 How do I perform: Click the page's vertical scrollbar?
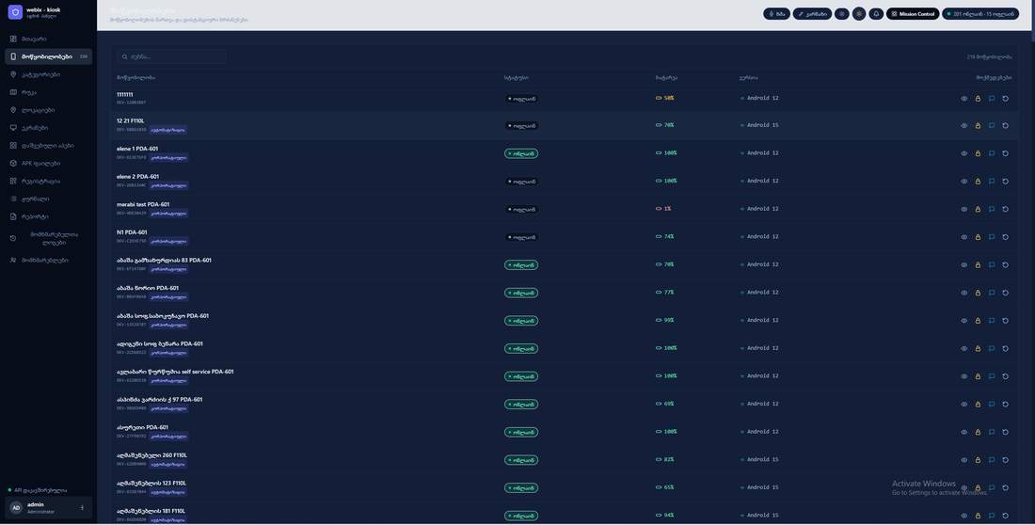pyautogui.click(x=1032, y=20)
